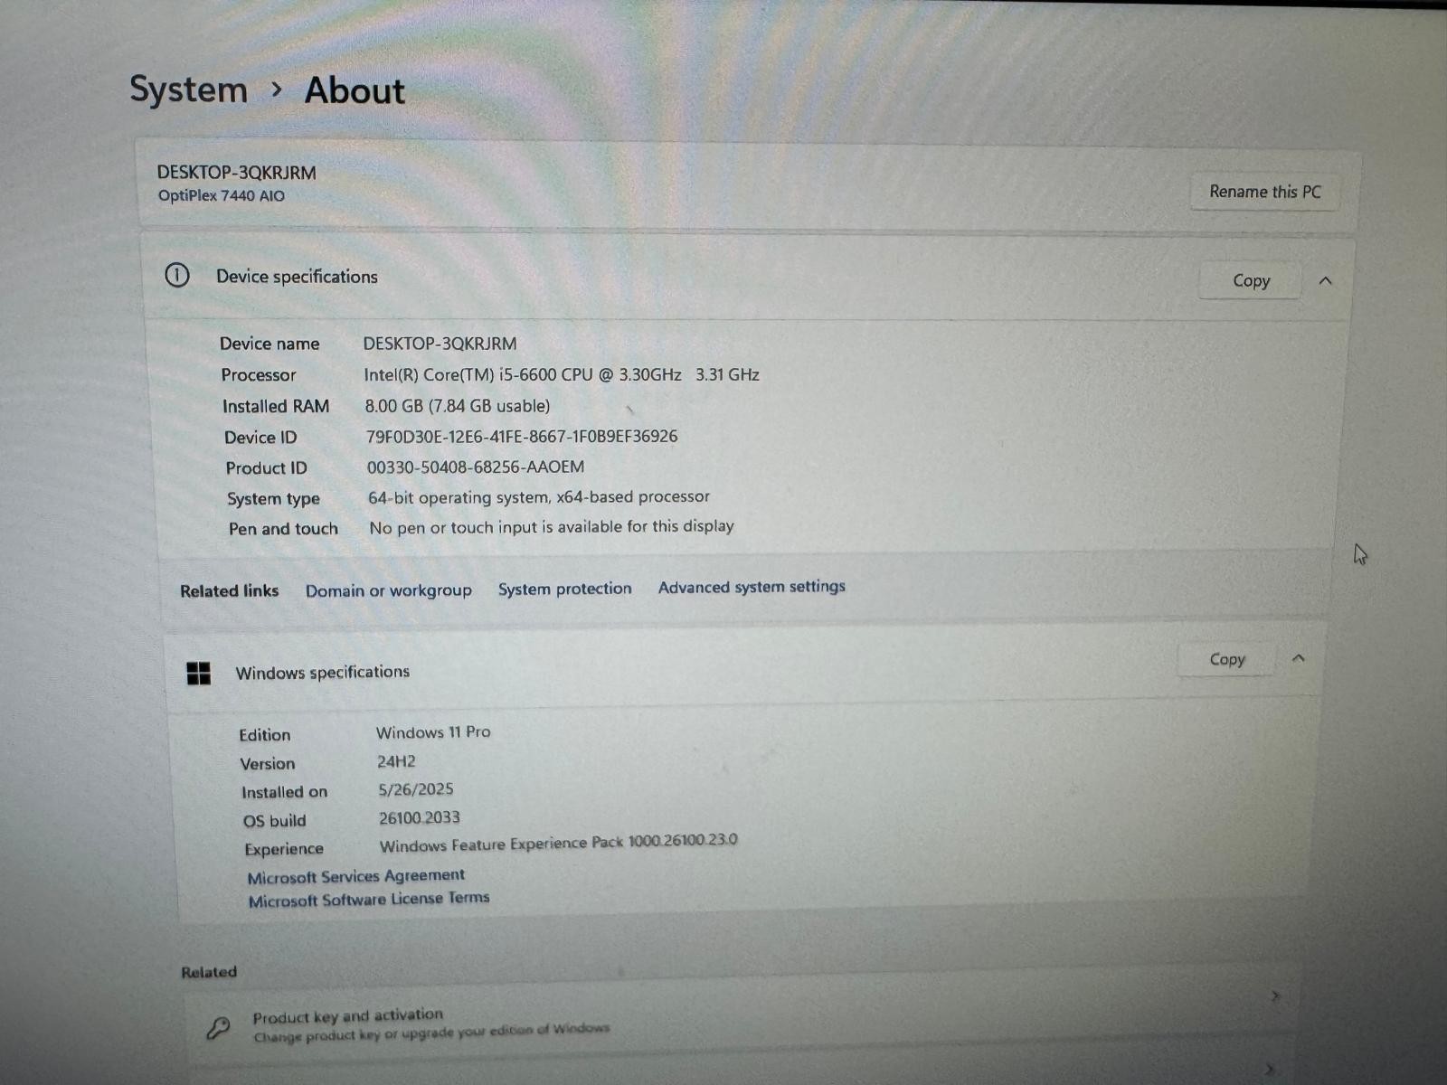
Task: Open Advanced system settings link
Action: point(752,587)
